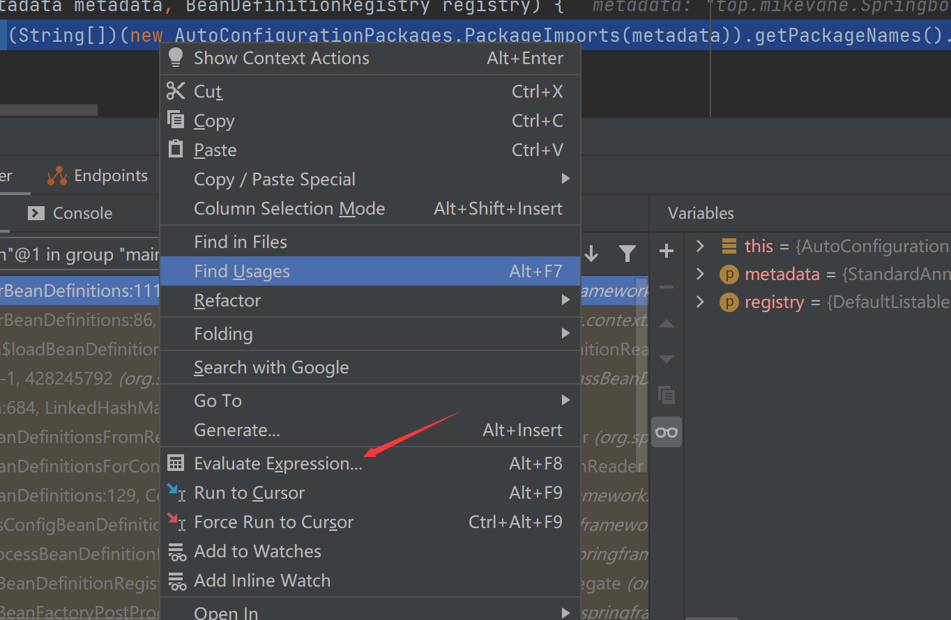The image size is (951, 620).
Task: Click the editor horizontal scrollbar thumb
Action: pos(49,110)
